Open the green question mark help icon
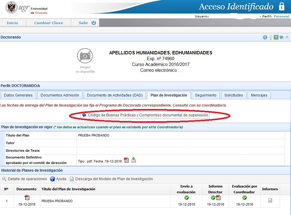The image size is (291, 215). pos(276,37)
